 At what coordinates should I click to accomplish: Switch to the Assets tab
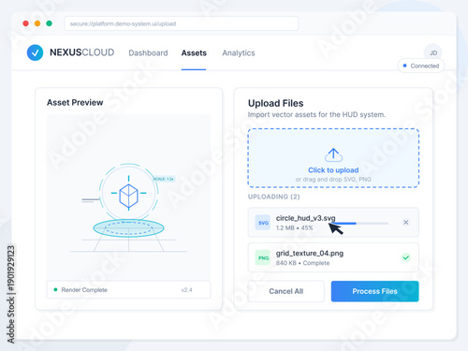point(194,53)
